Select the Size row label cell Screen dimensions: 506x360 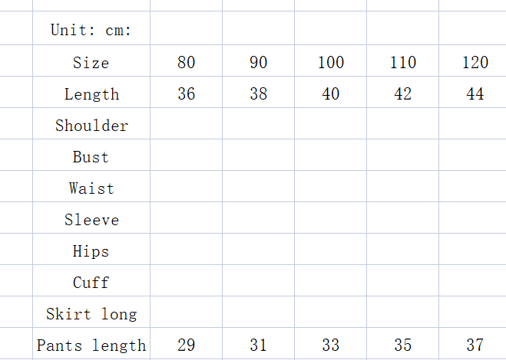[x=91, y=62]
